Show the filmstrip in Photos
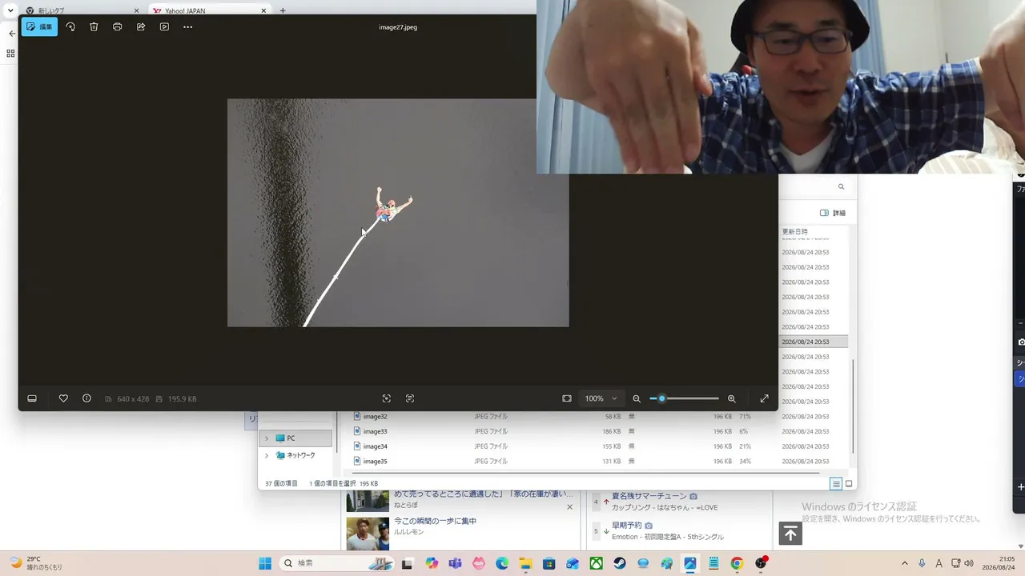Screen dimensions: 1025x576 [x=32, y=398]
